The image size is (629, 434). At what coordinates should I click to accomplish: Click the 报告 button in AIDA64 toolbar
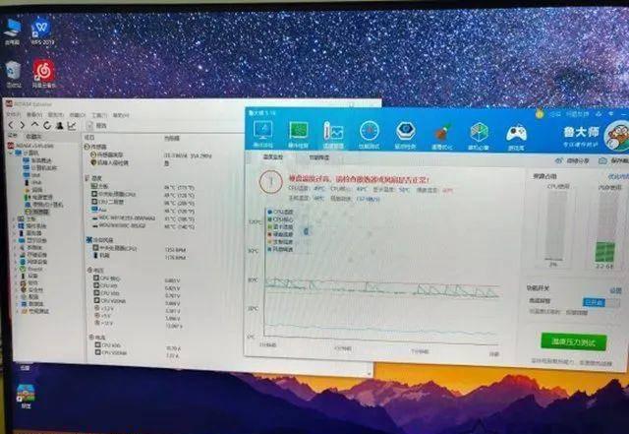[x=98, y=126]
